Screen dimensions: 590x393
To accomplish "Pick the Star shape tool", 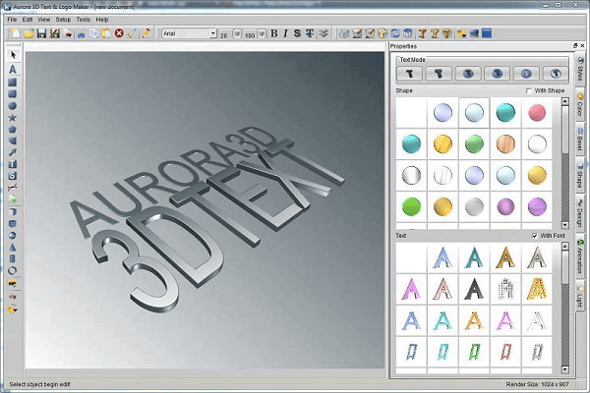I will [13, 118].
